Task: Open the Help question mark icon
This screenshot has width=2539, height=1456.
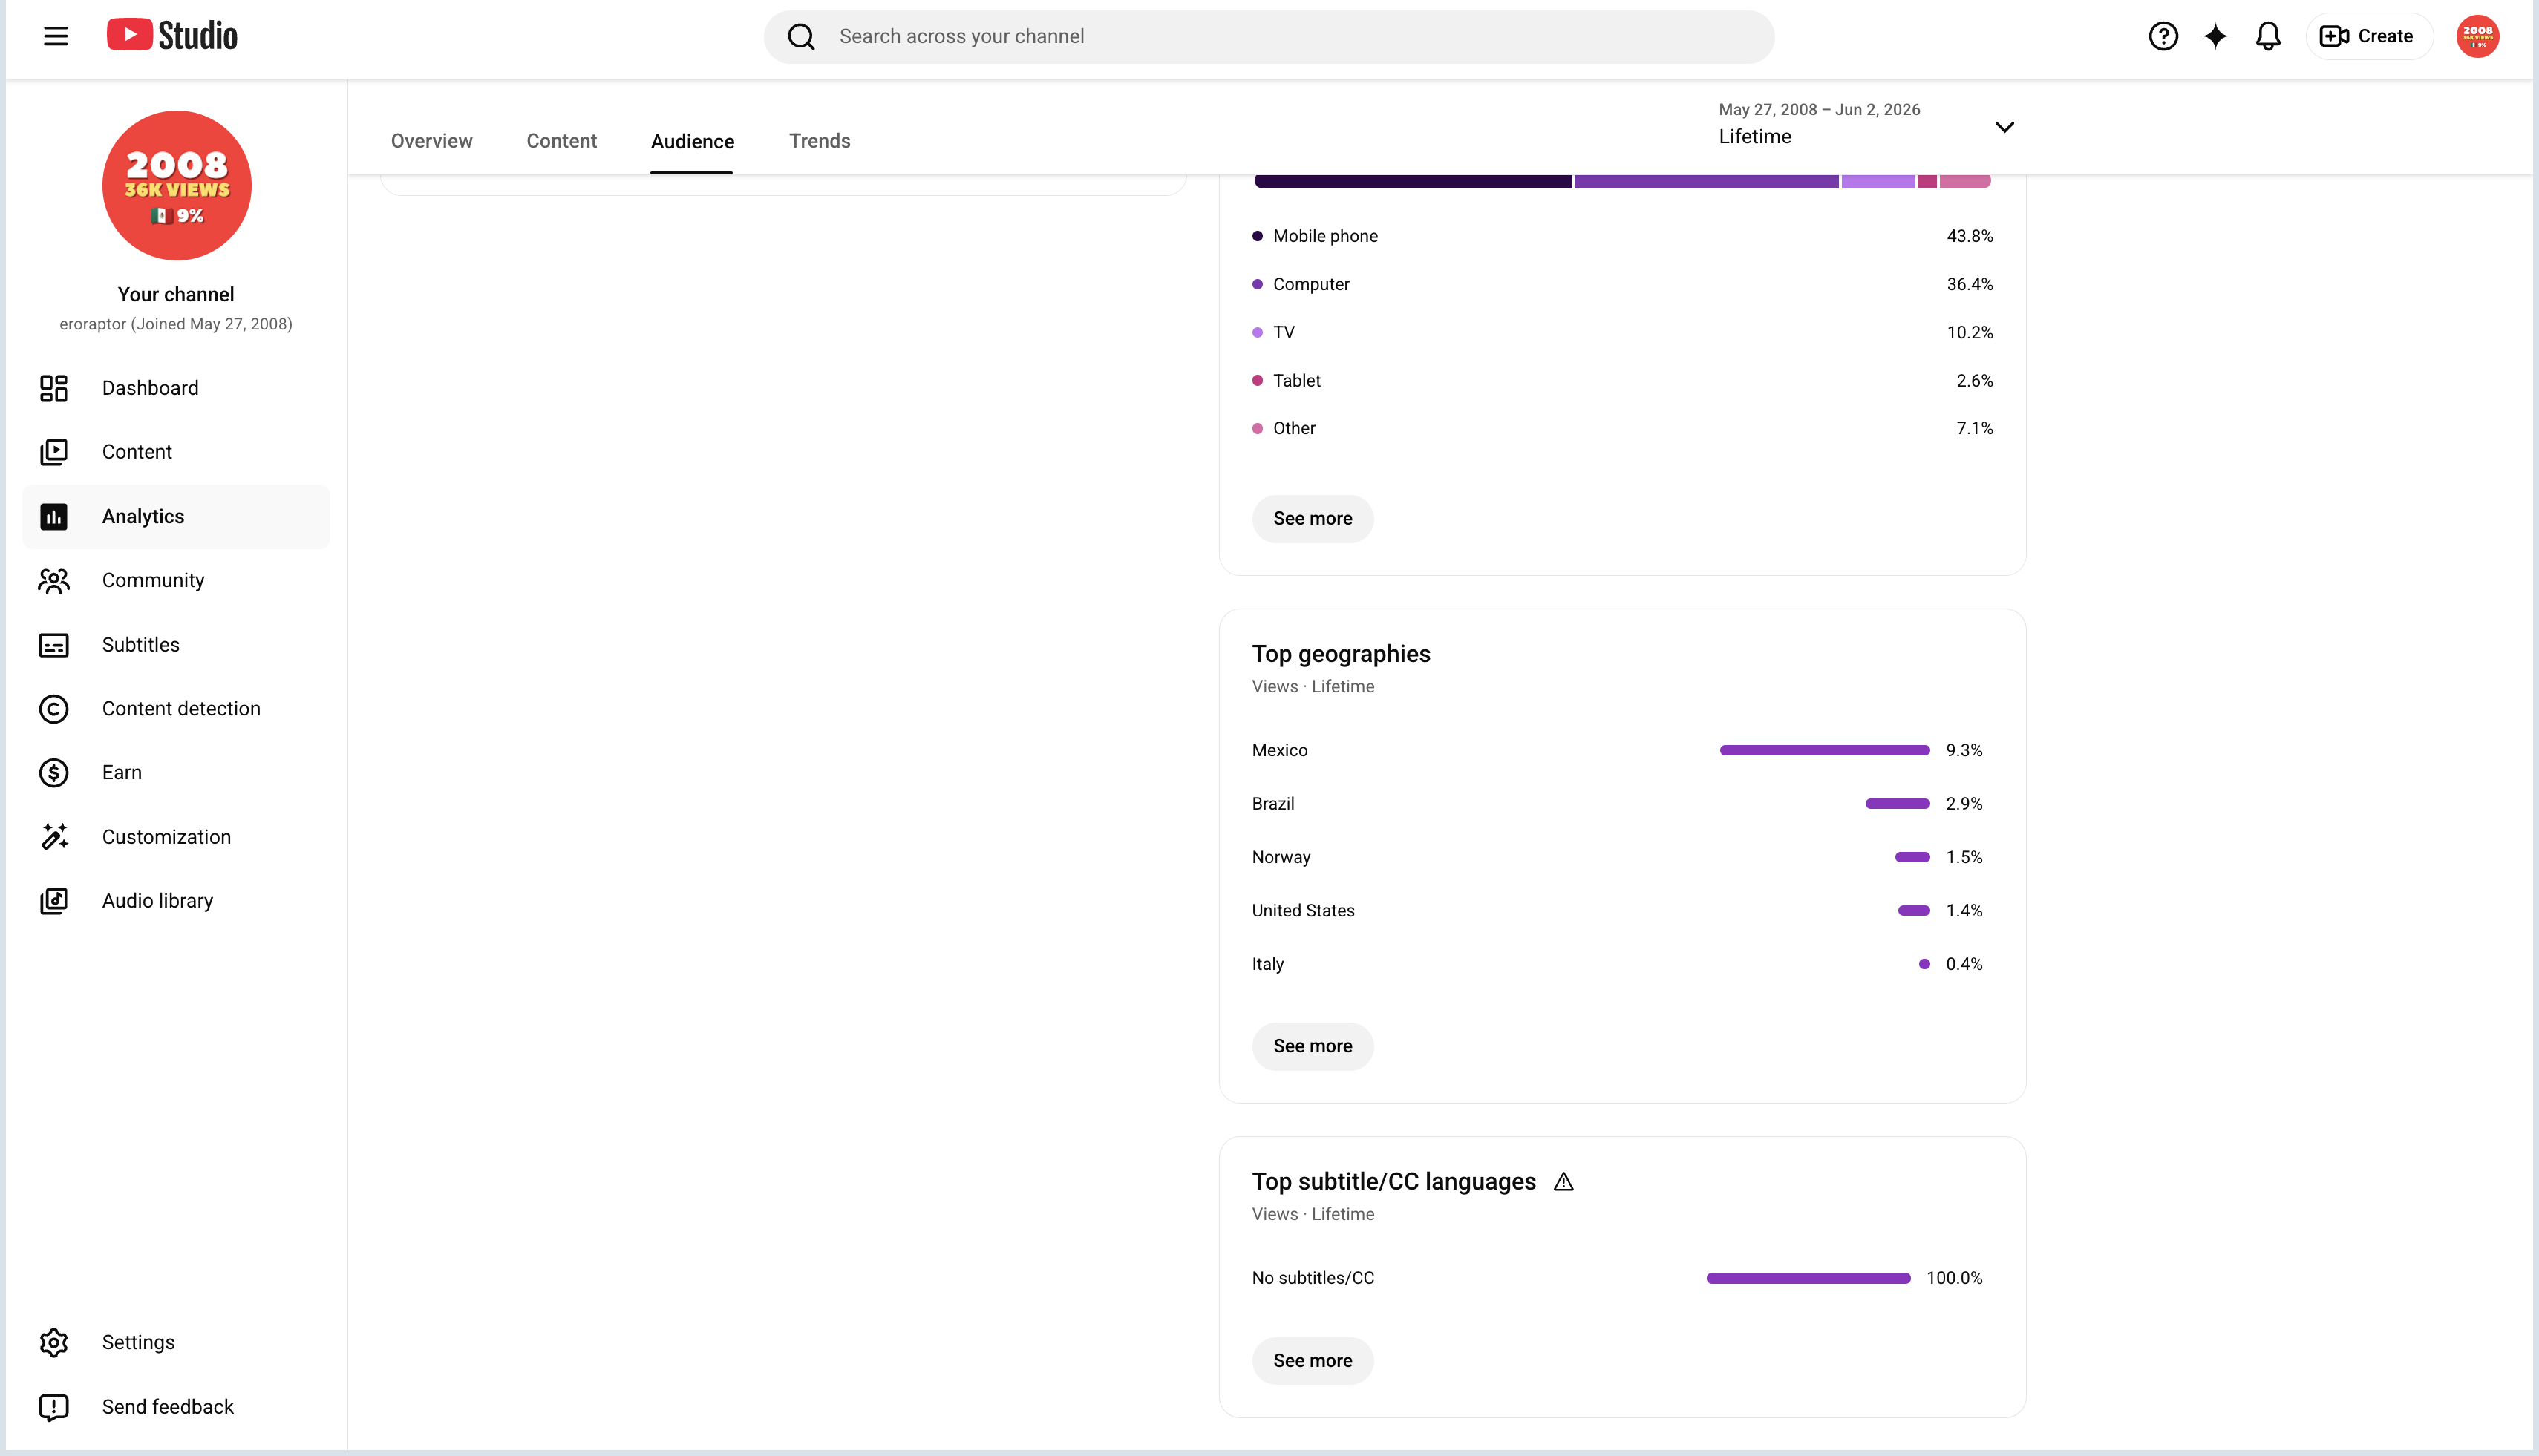Action: click(x=2163, y=37)
